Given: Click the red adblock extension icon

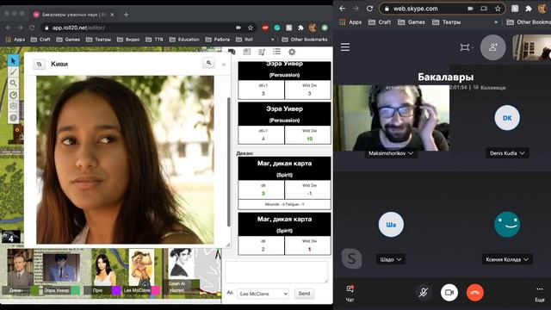Looking at the screenshot, I should [265, 28].
